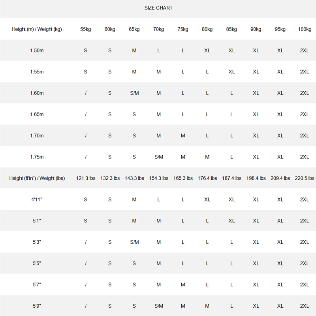
Task: Select the 1.60m row label
Action: coord(37,93)
